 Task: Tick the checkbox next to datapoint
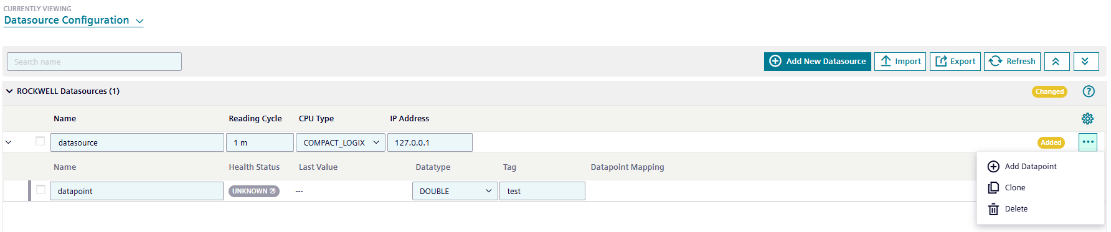click(40, 190)
